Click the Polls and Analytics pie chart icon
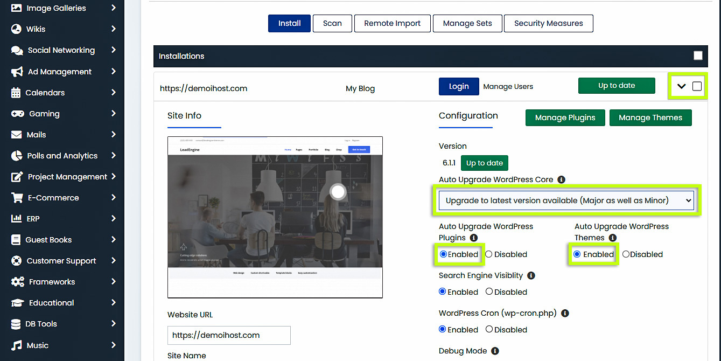This screenshot has width=721, height=361. click(x=17, y=156)
